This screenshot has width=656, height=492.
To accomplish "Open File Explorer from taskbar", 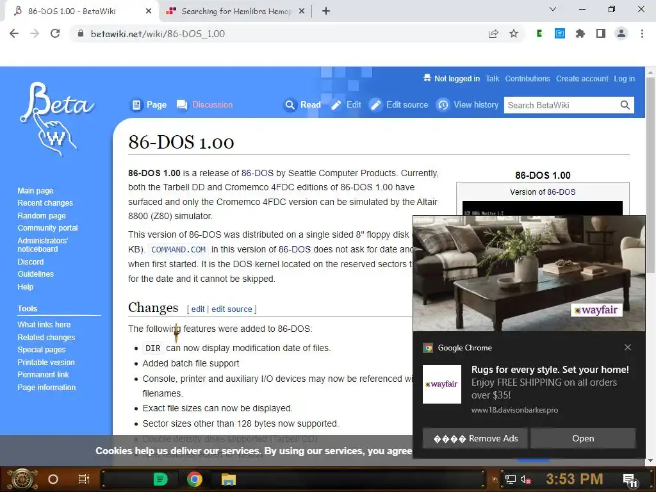I will click(x=229, y=479).
